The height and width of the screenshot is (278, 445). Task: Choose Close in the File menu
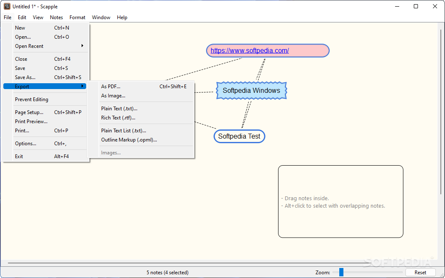45,59
